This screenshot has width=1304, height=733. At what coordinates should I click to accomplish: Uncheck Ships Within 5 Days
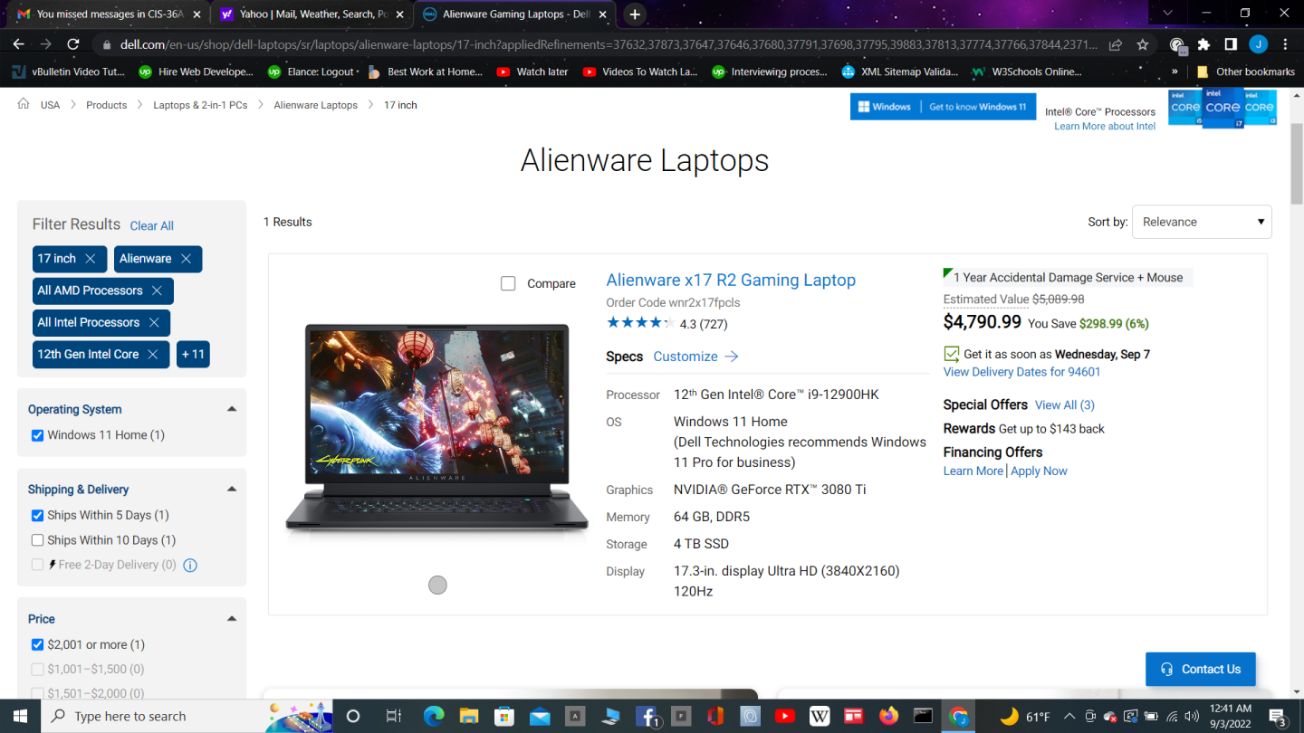coord(37,515)
